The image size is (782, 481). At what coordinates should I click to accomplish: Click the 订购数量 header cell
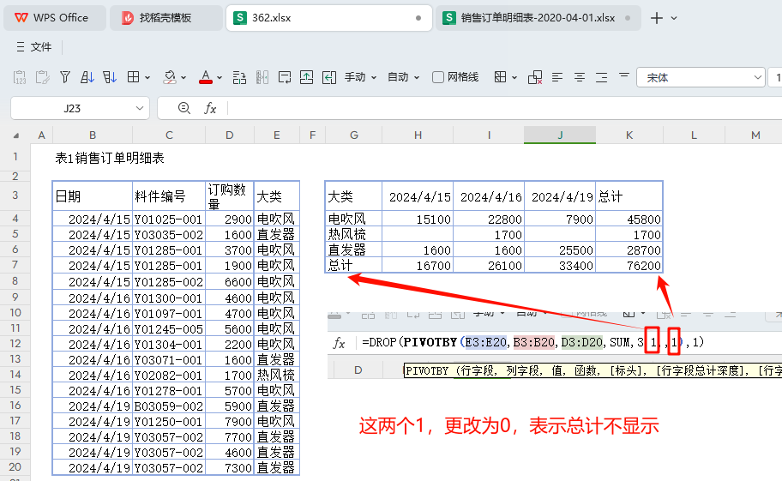pyautogui.click(x=230, y=195)
